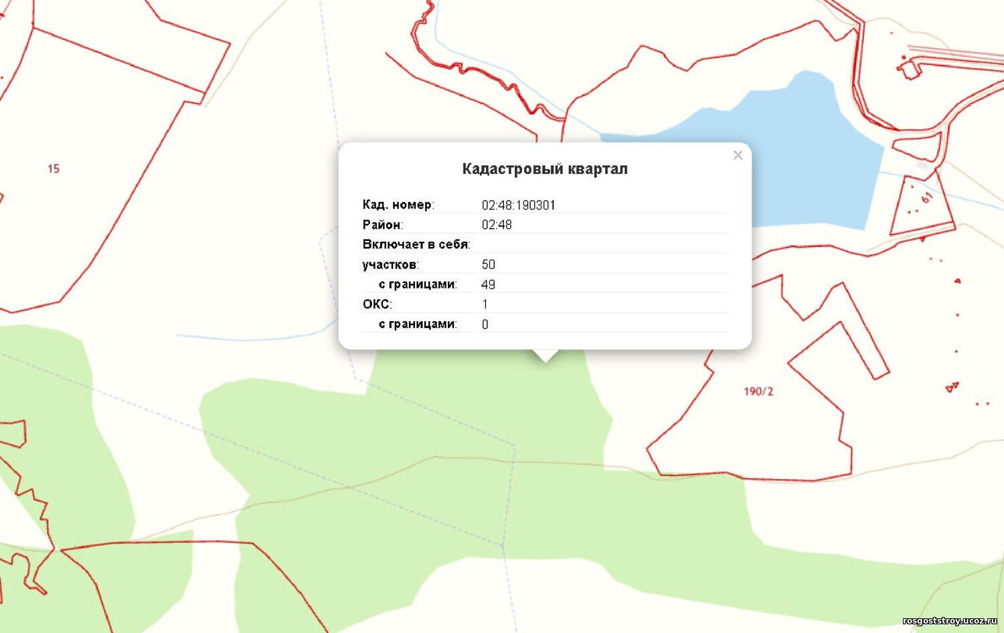Screen dimensions: 1004x633
Task: Click the red triangle markers near parcel 190/2
Action: click(x=951, y=387)
